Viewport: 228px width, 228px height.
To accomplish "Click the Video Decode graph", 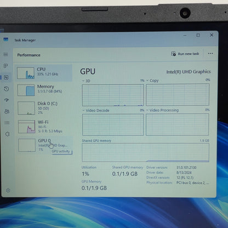I will pos(113,125).
